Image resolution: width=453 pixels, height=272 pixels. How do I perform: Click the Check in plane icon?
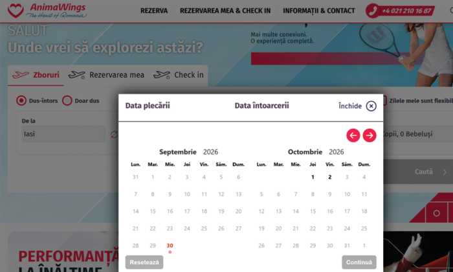(162, 75)
